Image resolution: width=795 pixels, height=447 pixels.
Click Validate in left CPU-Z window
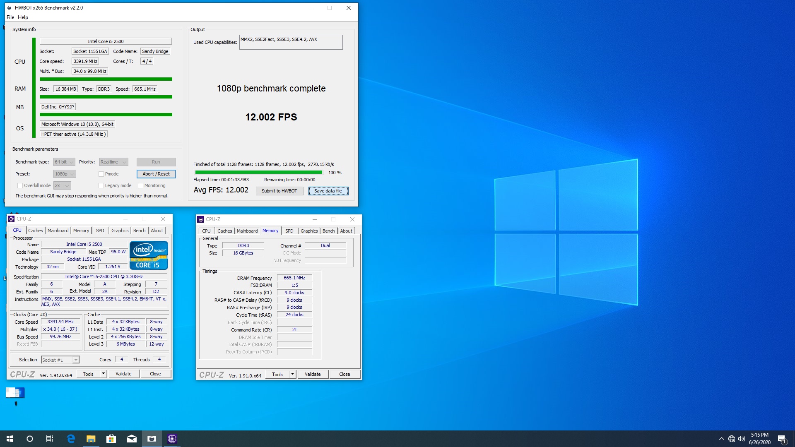(123, 374)
